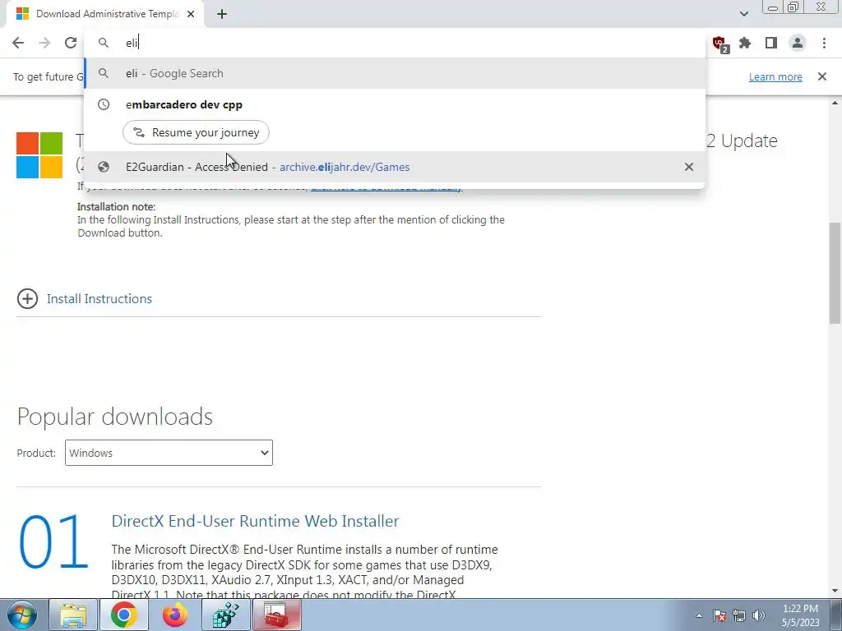Open the tab search chevron
Viewport: 842px width, 631px height.
point(743,14)
